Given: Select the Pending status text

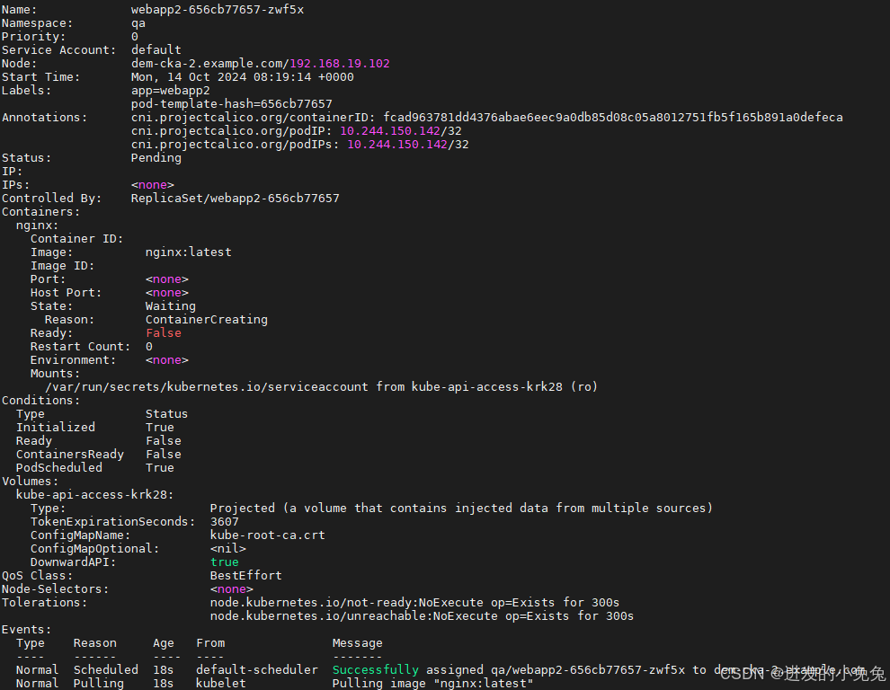Looking at the screenshot, I should (156, 157).
